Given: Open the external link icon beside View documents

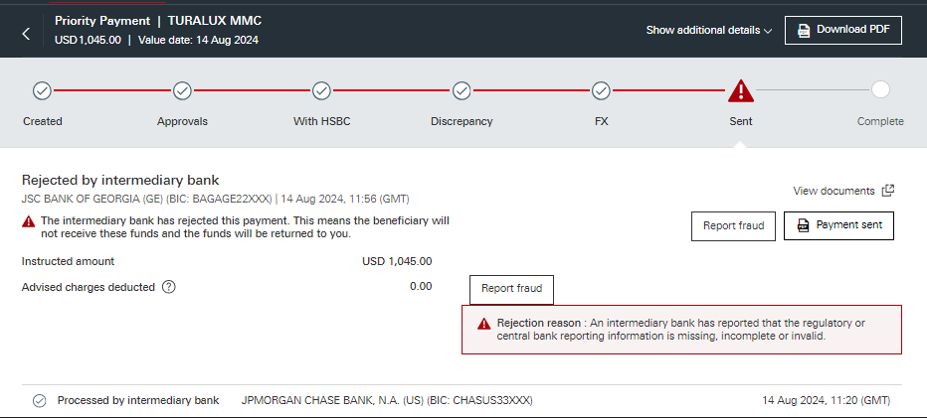Looking at the screenshot, I should [x=887, y=191].
